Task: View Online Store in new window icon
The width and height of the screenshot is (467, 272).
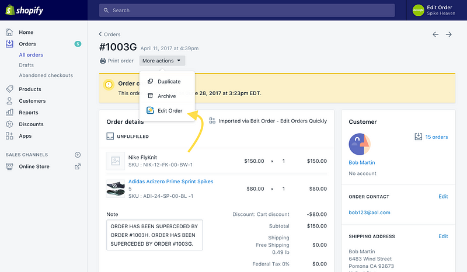Action: (x=78, y=166)
